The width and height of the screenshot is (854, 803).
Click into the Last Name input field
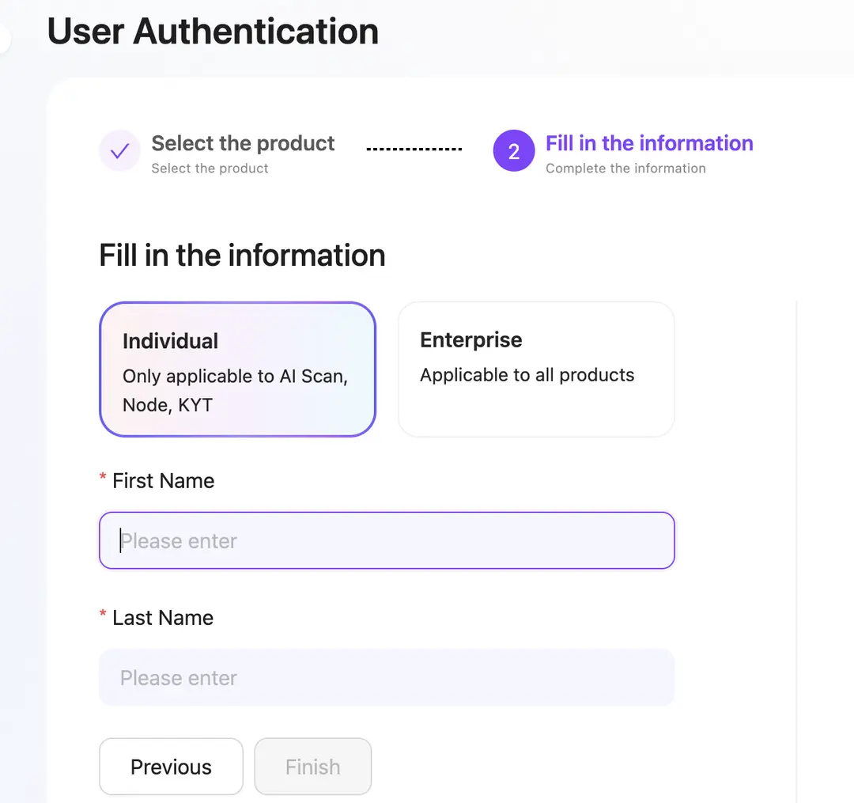387,678
